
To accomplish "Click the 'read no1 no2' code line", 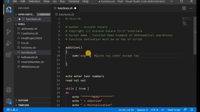I will [x=76, y=80].
